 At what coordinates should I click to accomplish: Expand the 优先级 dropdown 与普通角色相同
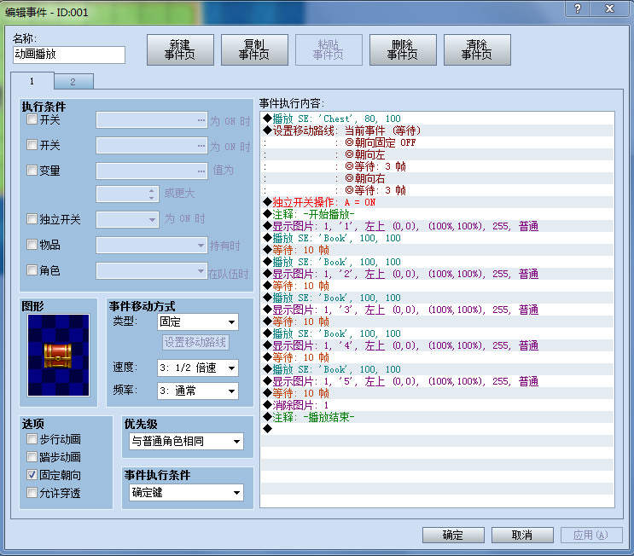point(186,441)
